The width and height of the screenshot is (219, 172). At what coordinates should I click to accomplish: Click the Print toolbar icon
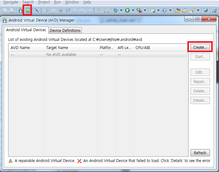coord(12,10)
